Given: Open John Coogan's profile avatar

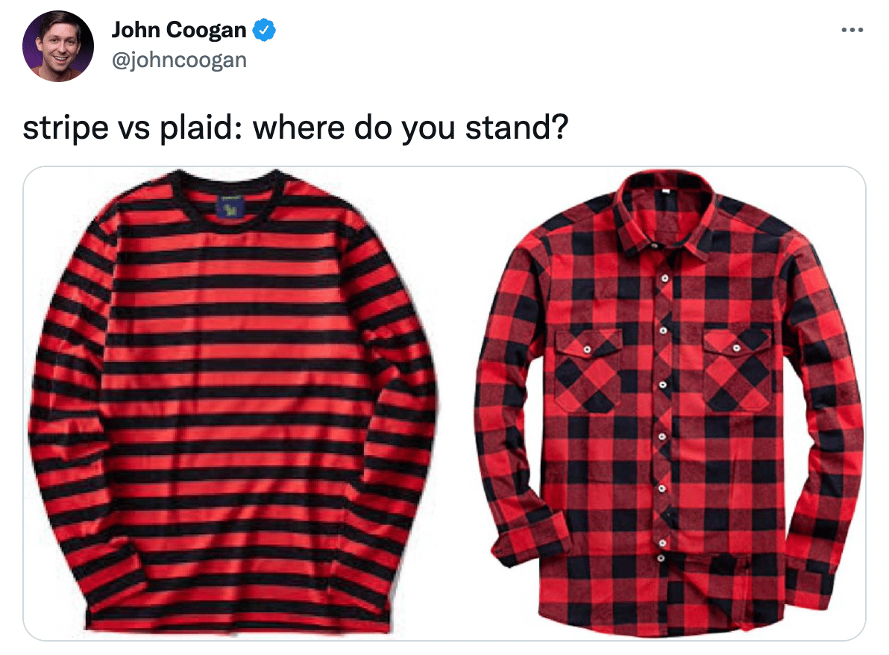Looking at the screenshot, I should tap(58, 46).
